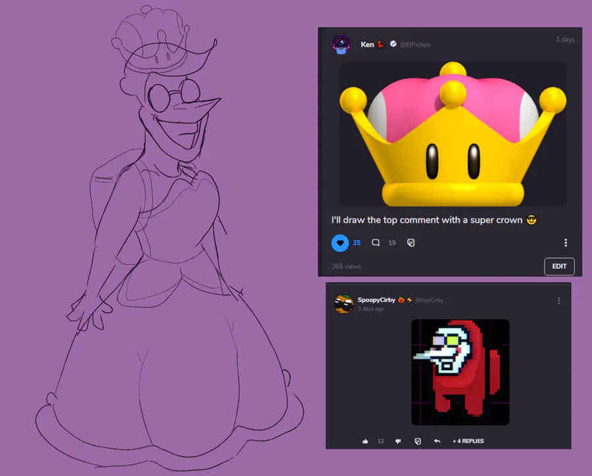592x476 pixels.
Task: Click the Ken display name
Action: click(367, 45)
